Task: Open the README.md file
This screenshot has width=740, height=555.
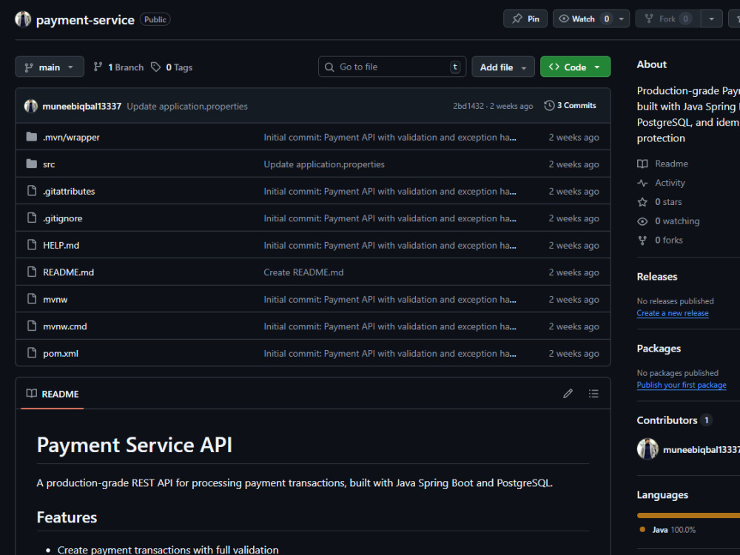Action: (68, 272)
